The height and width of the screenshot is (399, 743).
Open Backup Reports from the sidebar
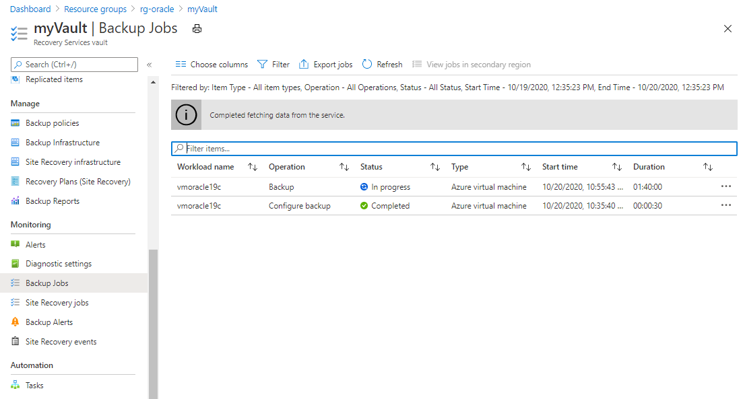(x=53, y=201)
